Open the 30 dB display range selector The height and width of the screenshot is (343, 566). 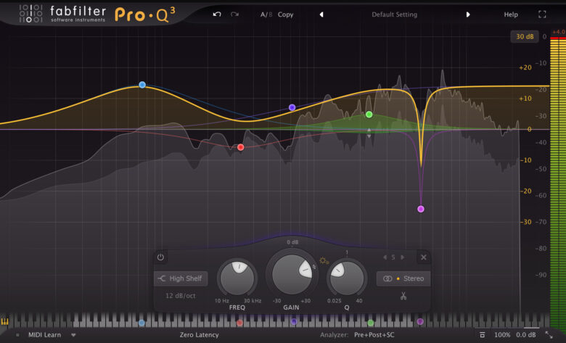525,36
